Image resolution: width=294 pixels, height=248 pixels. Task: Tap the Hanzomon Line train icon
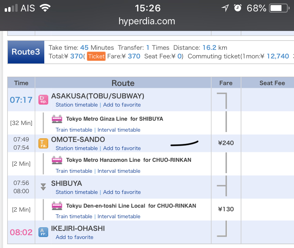(x=57, y=160)
